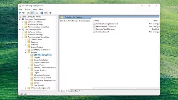Viewport: 178px width, 100px height.
Task: Expand Start Menu and Taskbar node
Action: click(26, 50)
